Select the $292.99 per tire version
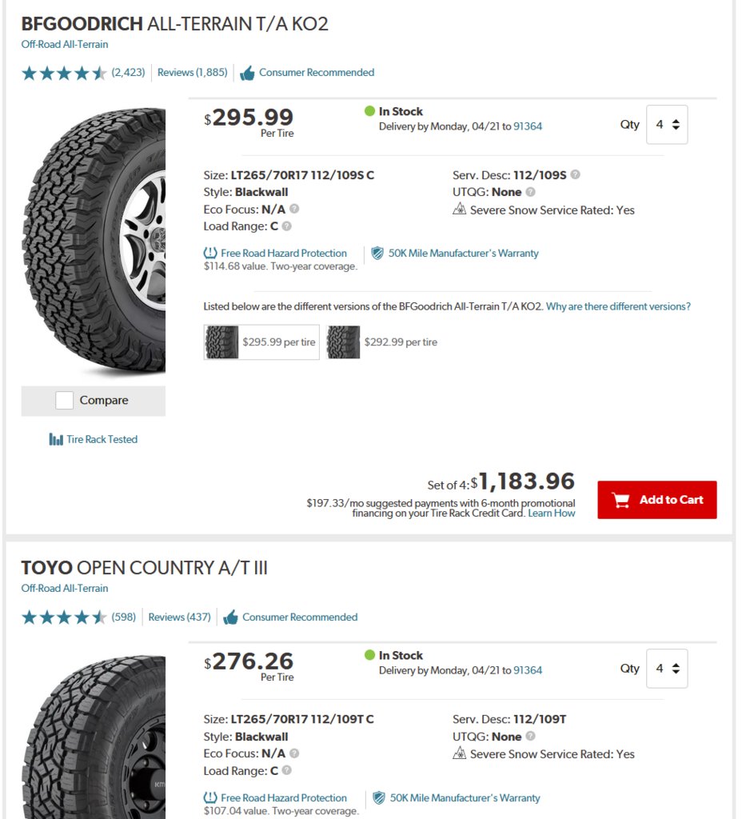Viewport: 742px width, 819px height. pos(381,342)
